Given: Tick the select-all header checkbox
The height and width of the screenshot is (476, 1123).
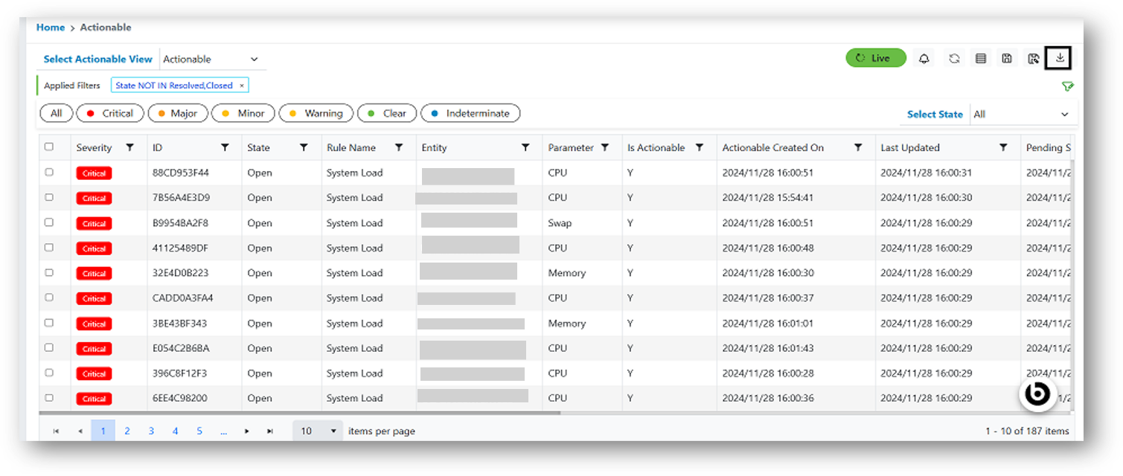Looking at the screenshot, I should coord(49,147).
